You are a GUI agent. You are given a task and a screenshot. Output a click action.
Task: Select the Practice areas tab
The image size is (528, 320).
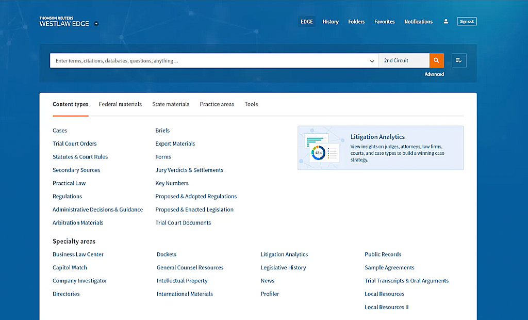217,104
